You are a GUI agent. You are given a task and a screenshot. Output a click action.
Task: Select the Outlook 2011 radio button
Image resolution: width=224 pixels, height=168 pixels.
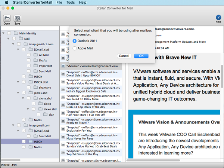click(x=74, y=41)
